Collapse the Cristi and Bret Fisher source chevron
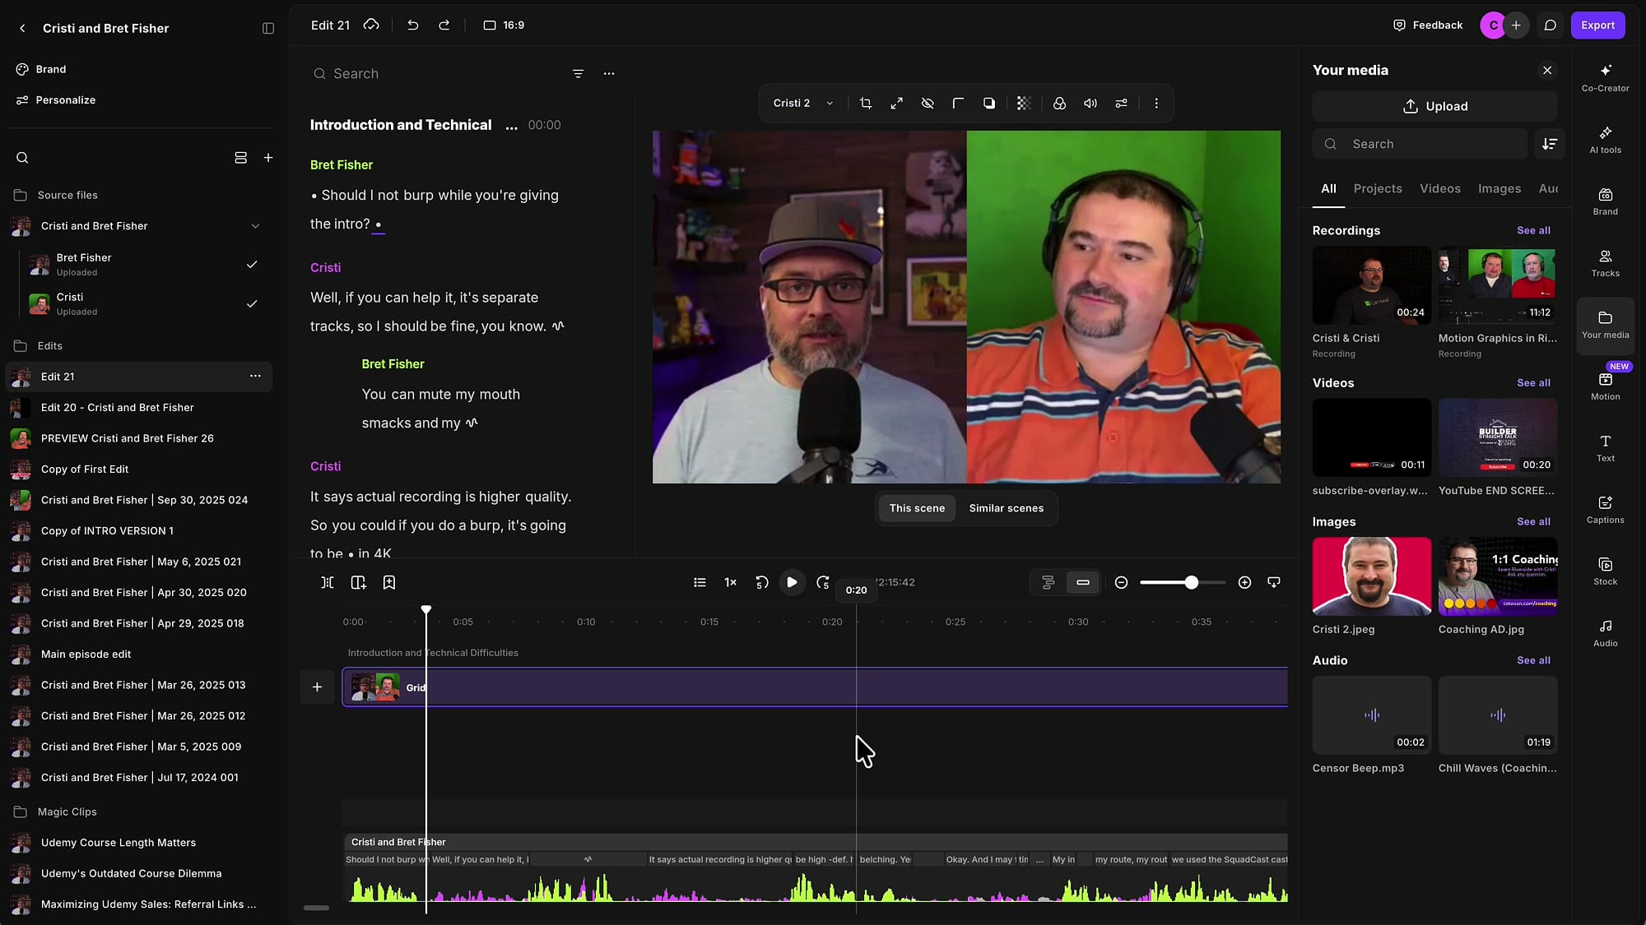 (255, 226)
